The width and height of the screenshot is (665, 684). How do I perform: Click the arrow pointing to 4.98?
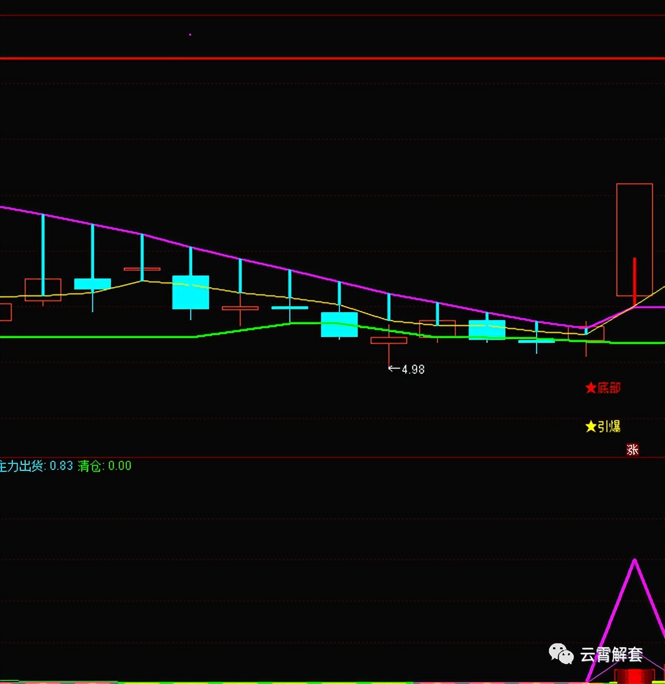click(x=394, y=368)
